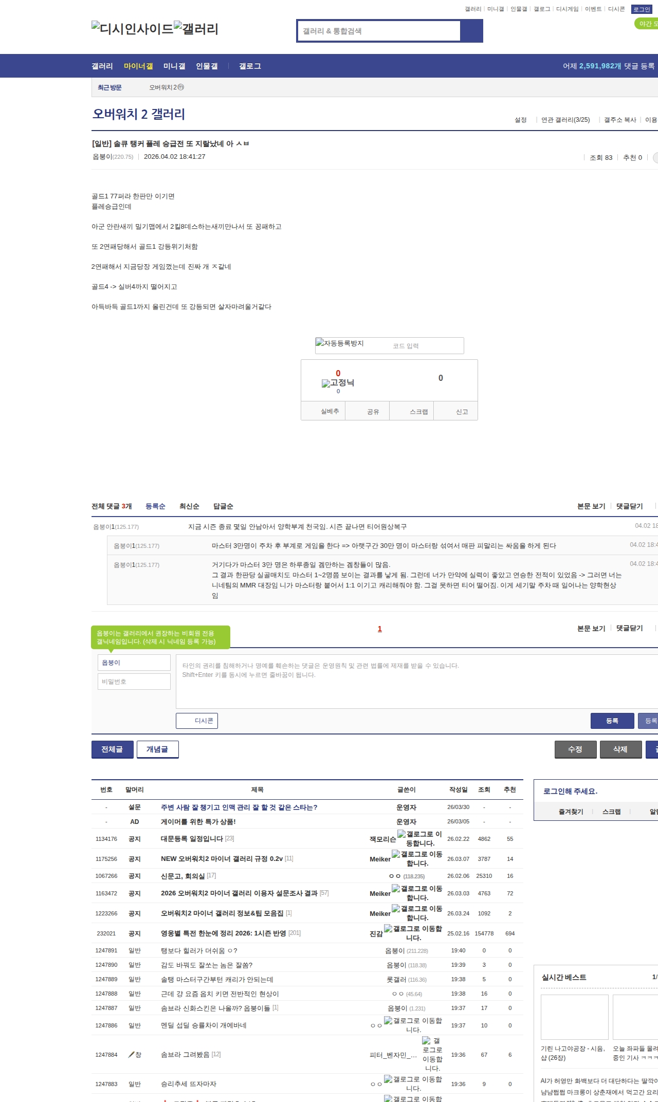
Task: Open 미니갤 in the blue navigation bar
Action: tap(174, 66)
